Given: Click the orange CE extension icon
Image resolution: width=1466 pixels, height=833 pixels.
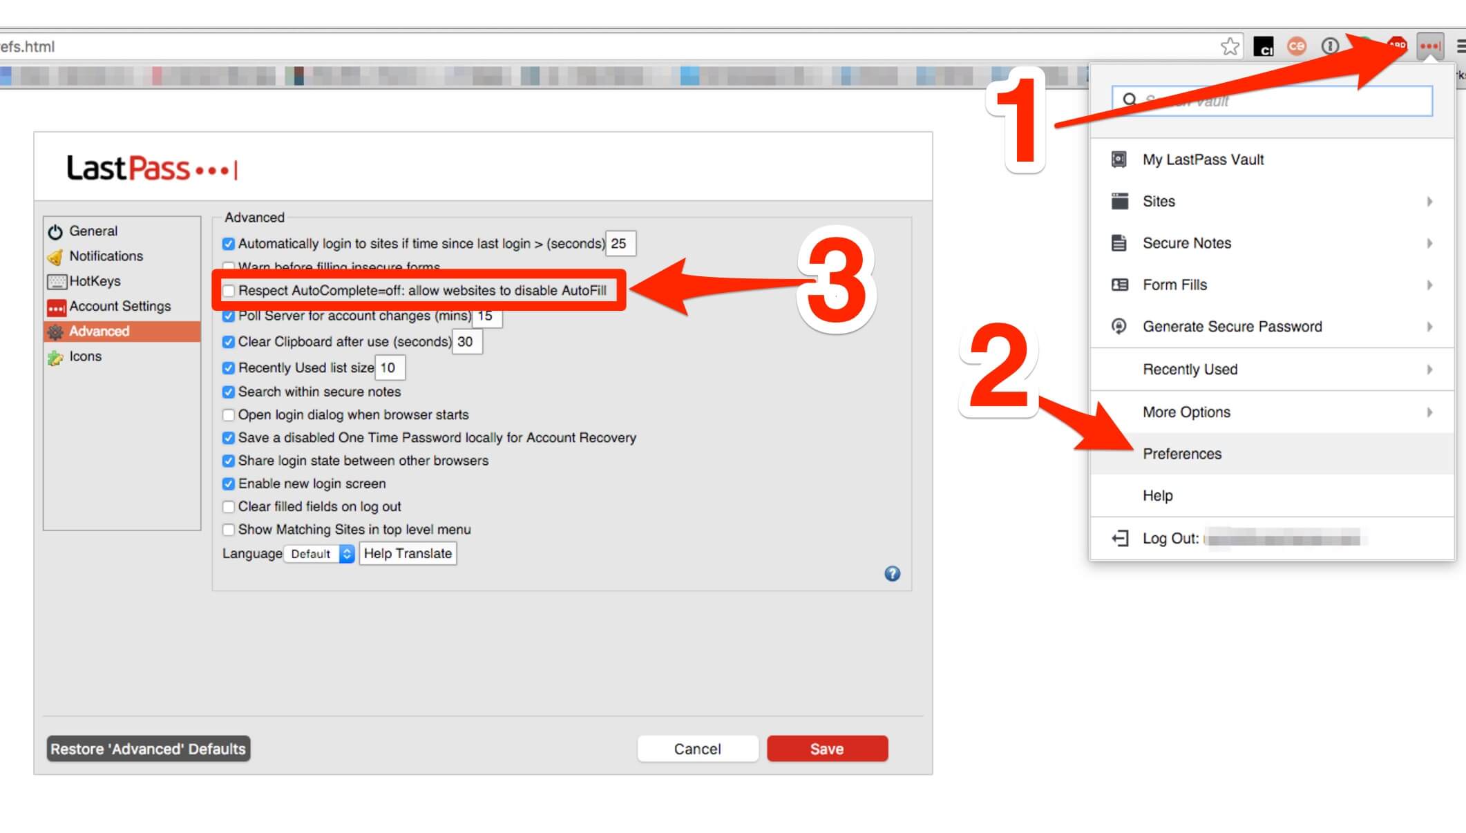Looking at the screenshot, I should pyautogui.click(x=1297, y=46).
